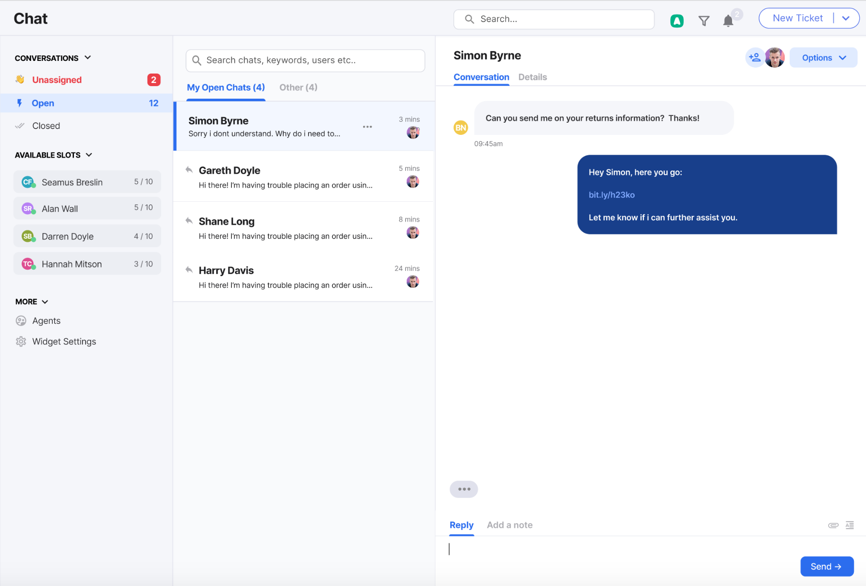Collapse the Available Slots section
866x586 pixels.
[89, 155]
